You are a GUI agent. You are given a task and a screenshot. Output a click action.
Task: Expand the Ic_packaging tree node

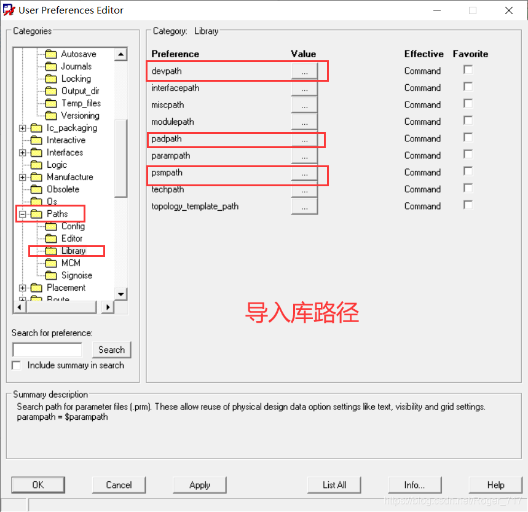tap(23, 128)
